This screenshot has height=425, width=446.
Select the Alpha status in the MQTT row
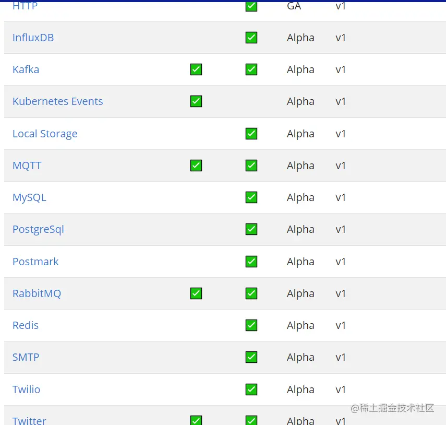click(x=300, y=166)
